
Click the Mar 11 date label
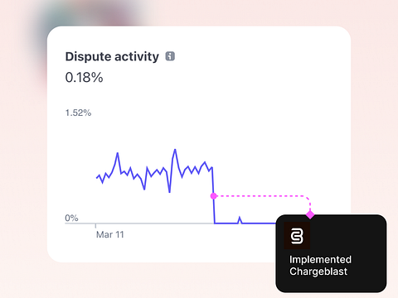coord(110,234)
